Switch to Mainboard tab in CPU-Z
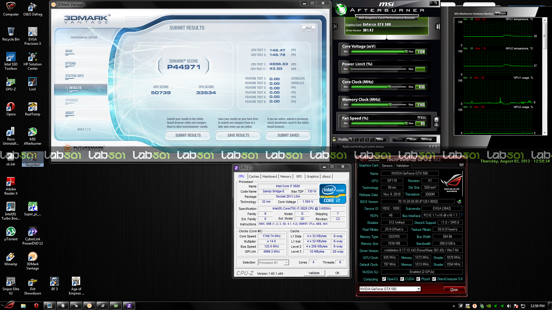Viewport: 552px width, 310px height. click(269, 176)
